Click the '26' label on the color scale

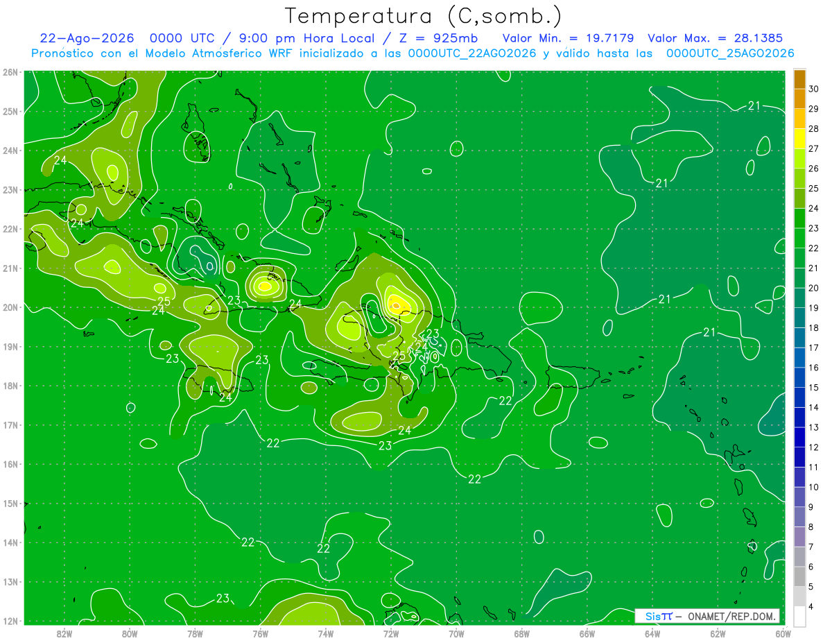click(x=814, y=169)
